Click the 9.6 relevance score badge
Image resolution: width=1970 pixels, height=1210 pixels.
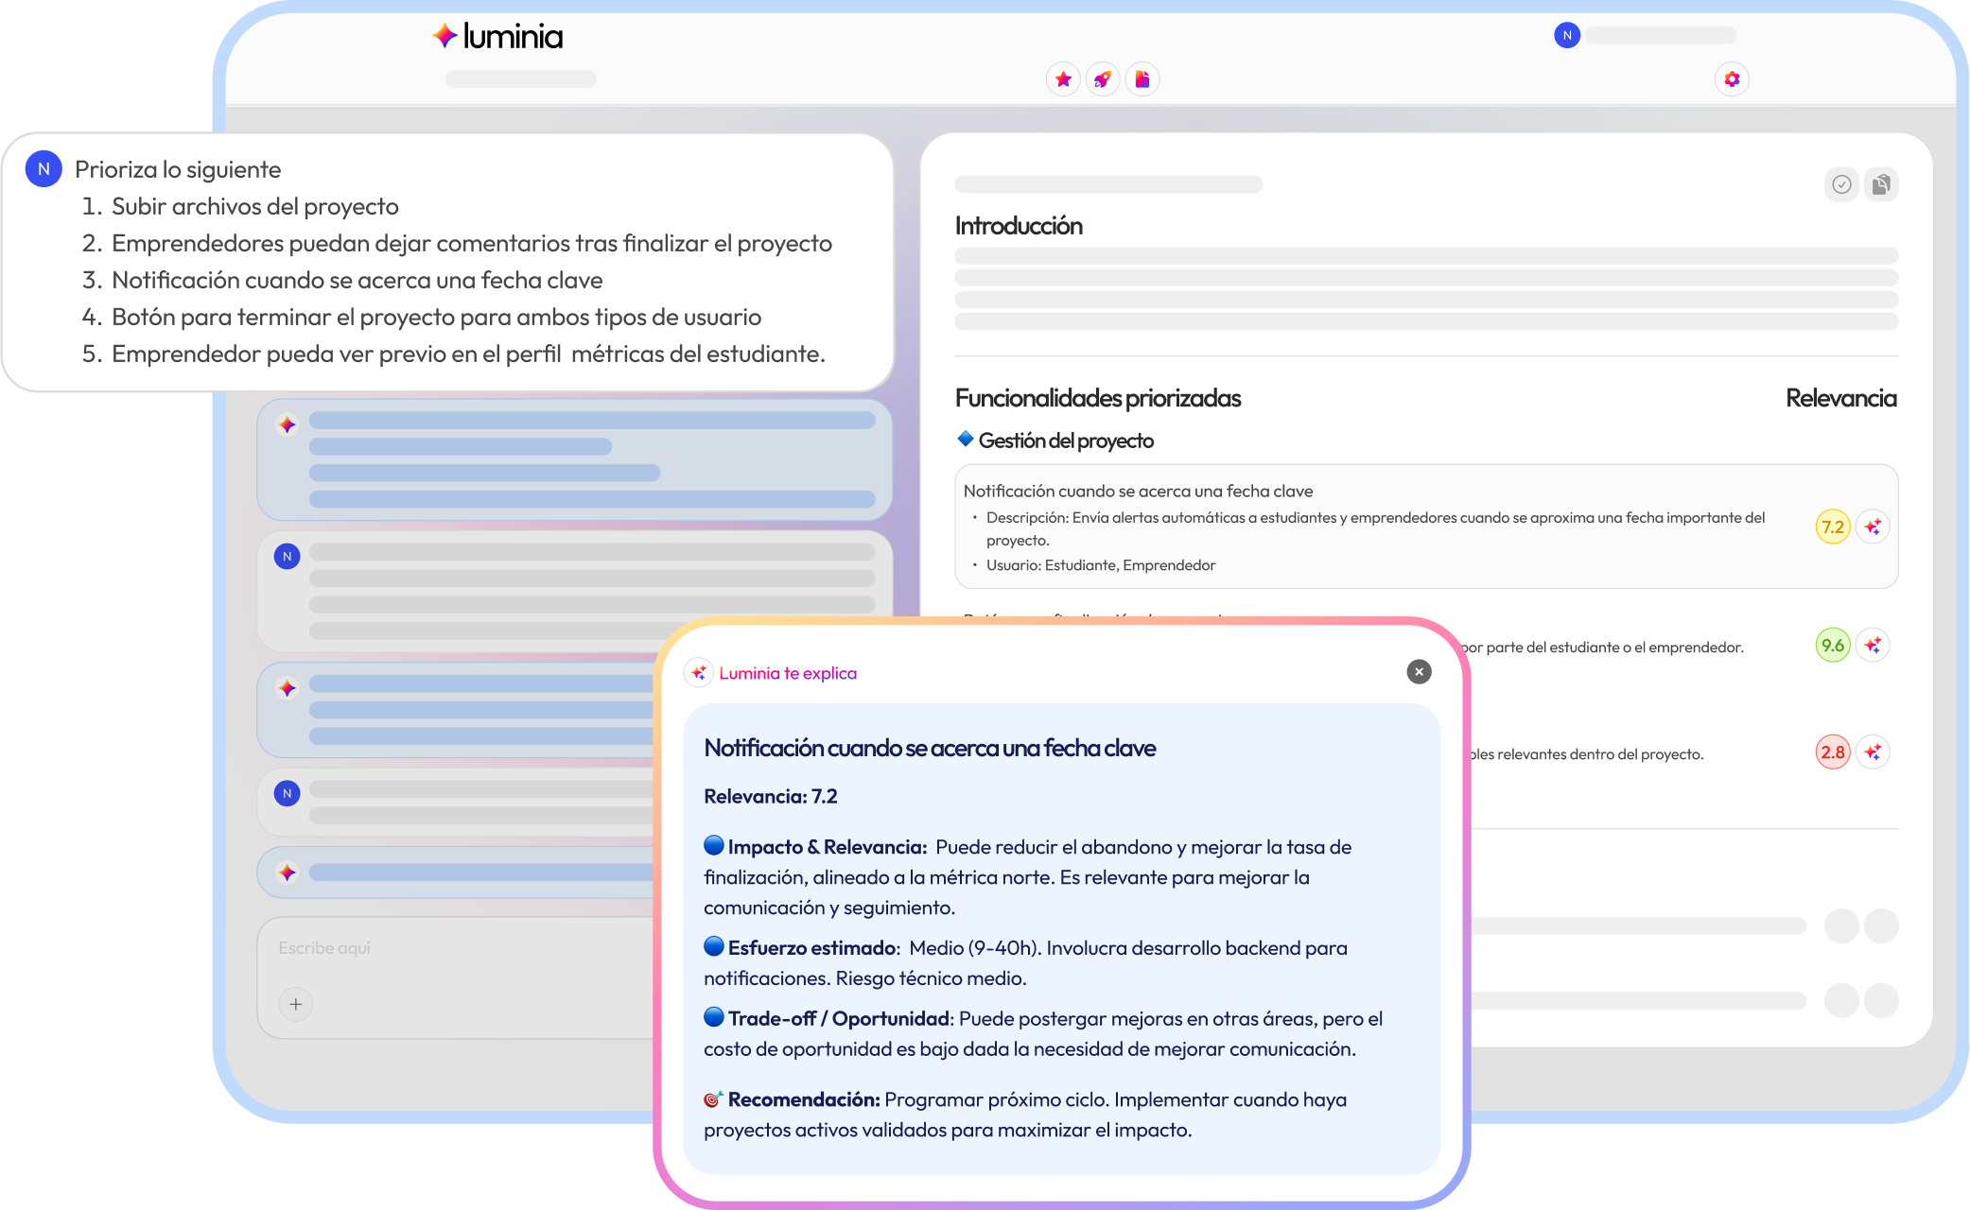1833,645
